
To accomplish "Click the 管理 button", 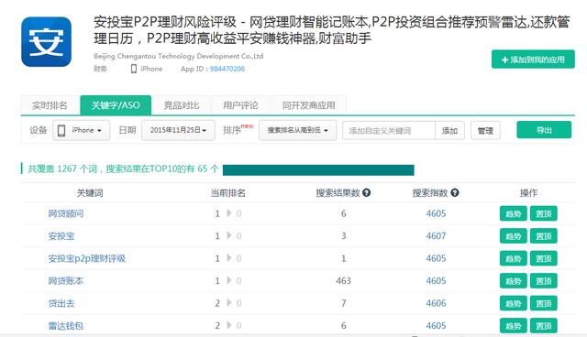I will coord(485,131).
